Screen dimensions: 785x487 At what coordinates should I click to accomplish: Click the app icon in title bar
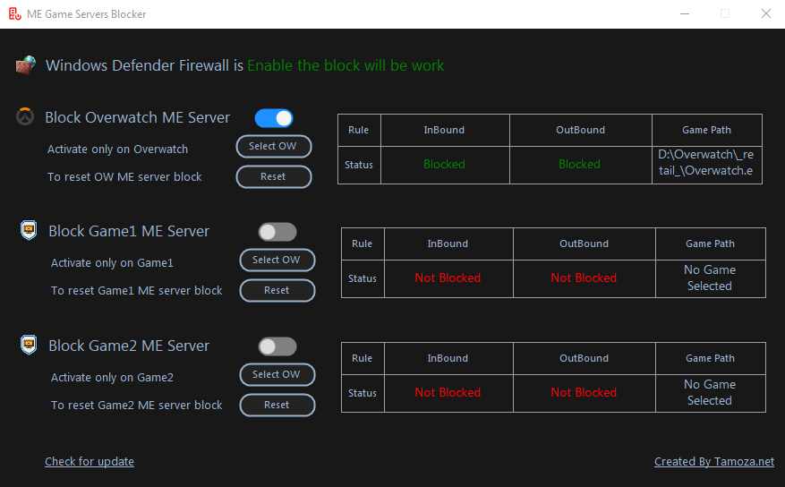[14, 14]
